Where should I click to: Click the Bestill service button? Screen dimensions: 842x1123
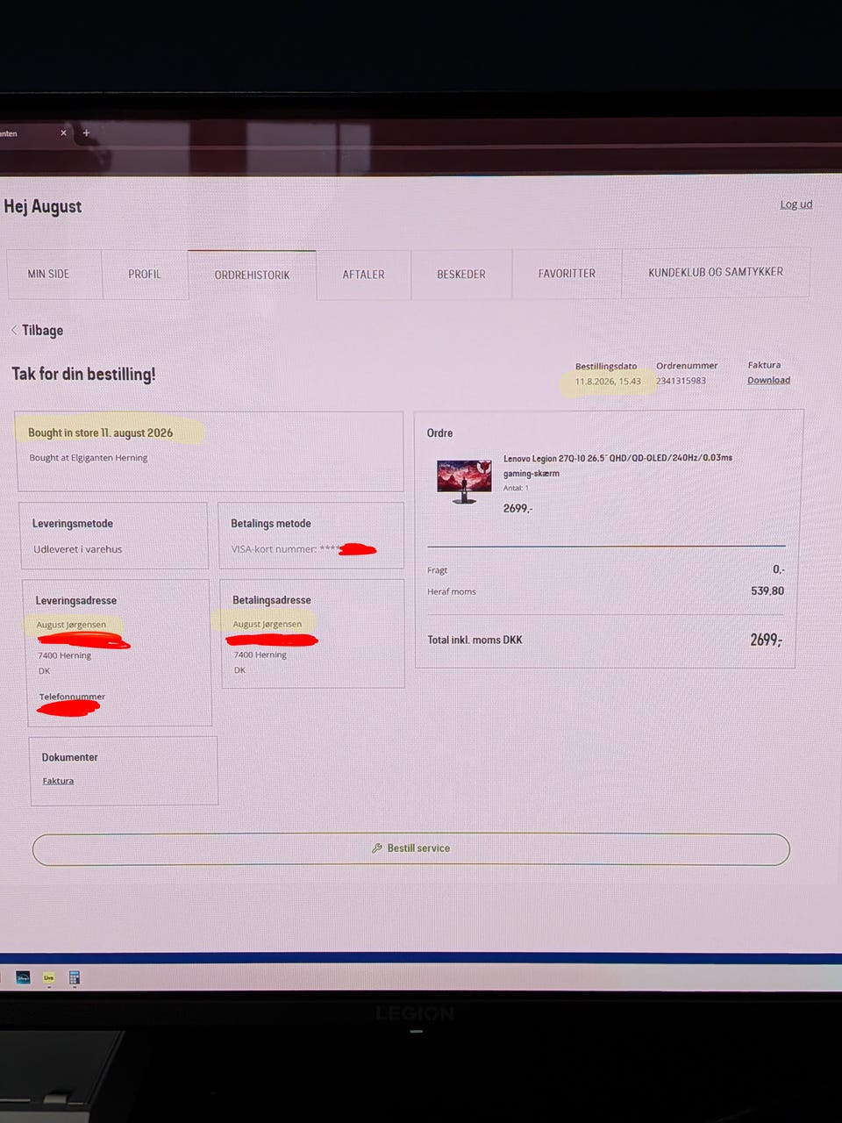[411, 848]
